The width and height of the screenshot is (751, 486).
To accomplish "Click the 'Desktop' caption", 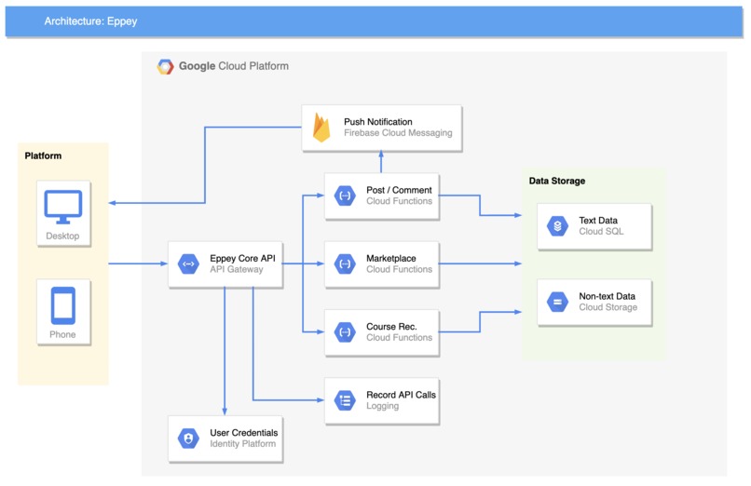I will tap(62, 236).
